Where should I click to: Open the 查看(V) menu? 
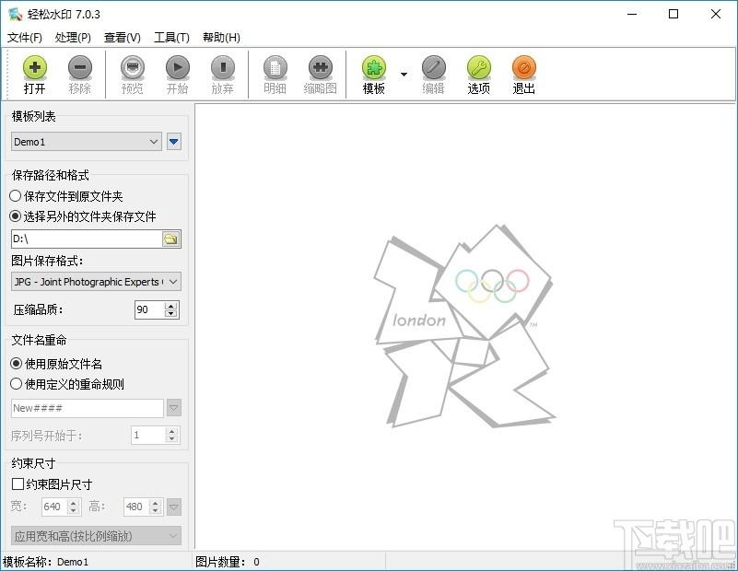click(x=123, y=37)
